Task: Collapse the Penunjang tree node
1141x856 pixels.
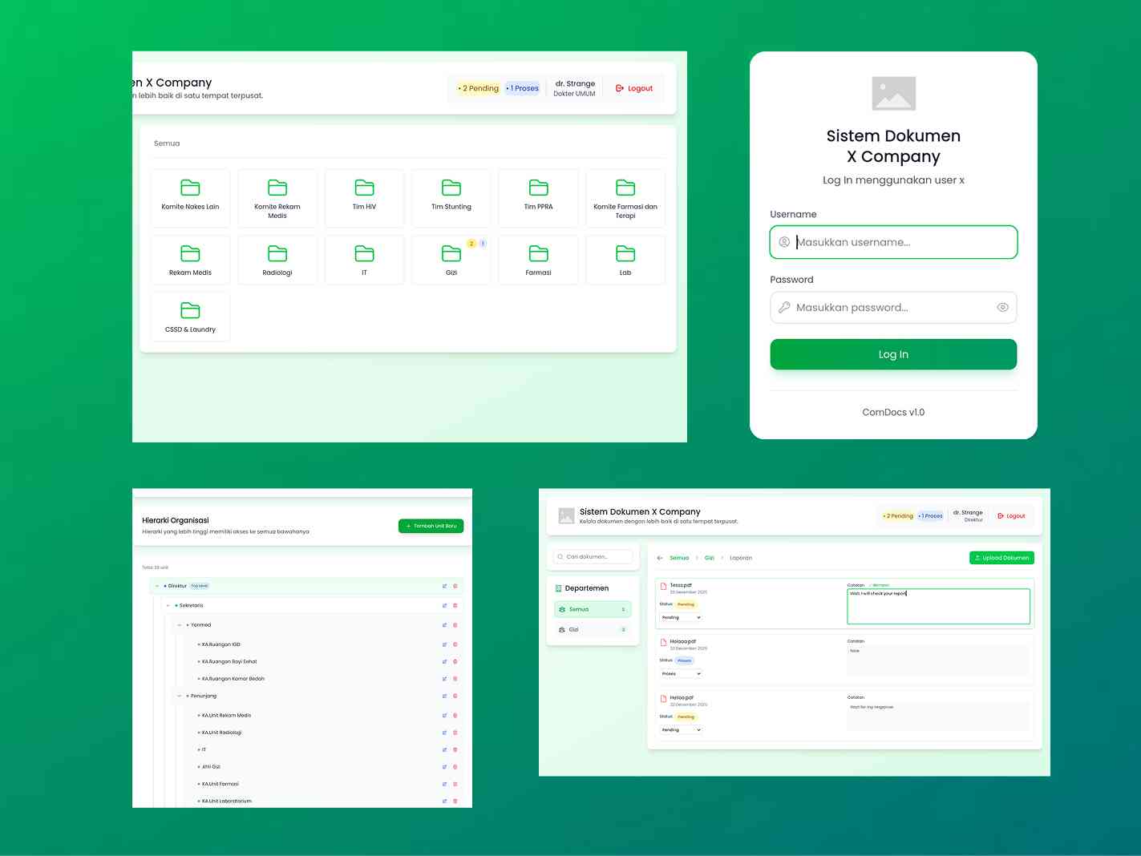Action: pyautogui.click(x=179, y=697)
